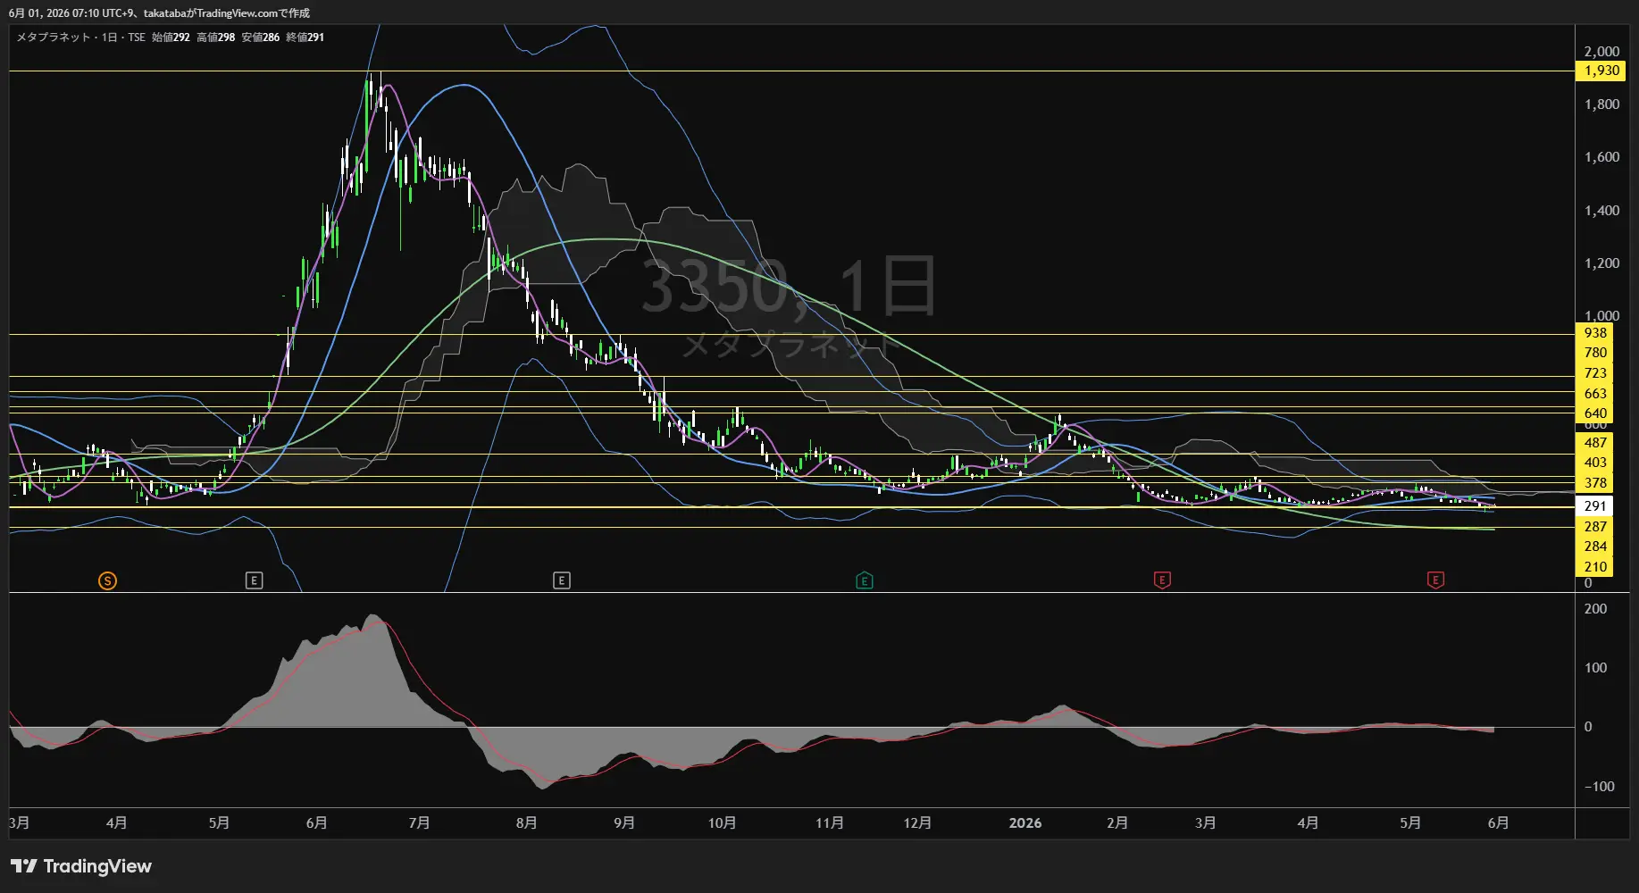Click the 8月 label on time axis
The width and height of the screenshot is (1639, 893).
(x=526, y=823)
